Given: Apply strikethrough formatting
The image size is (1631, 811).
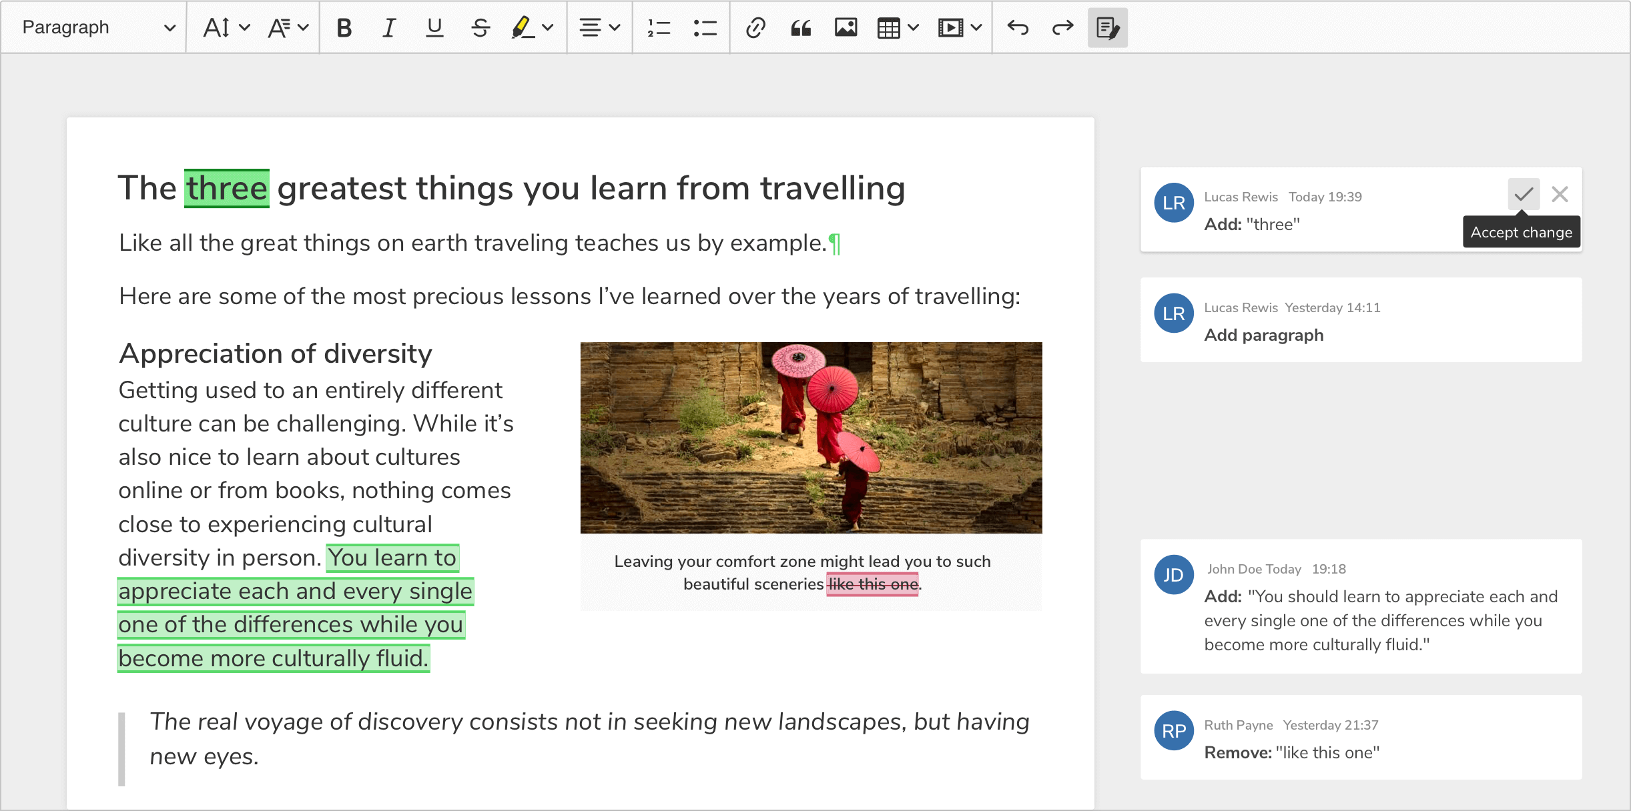Looking at the screenshot, I should point(480,27).
